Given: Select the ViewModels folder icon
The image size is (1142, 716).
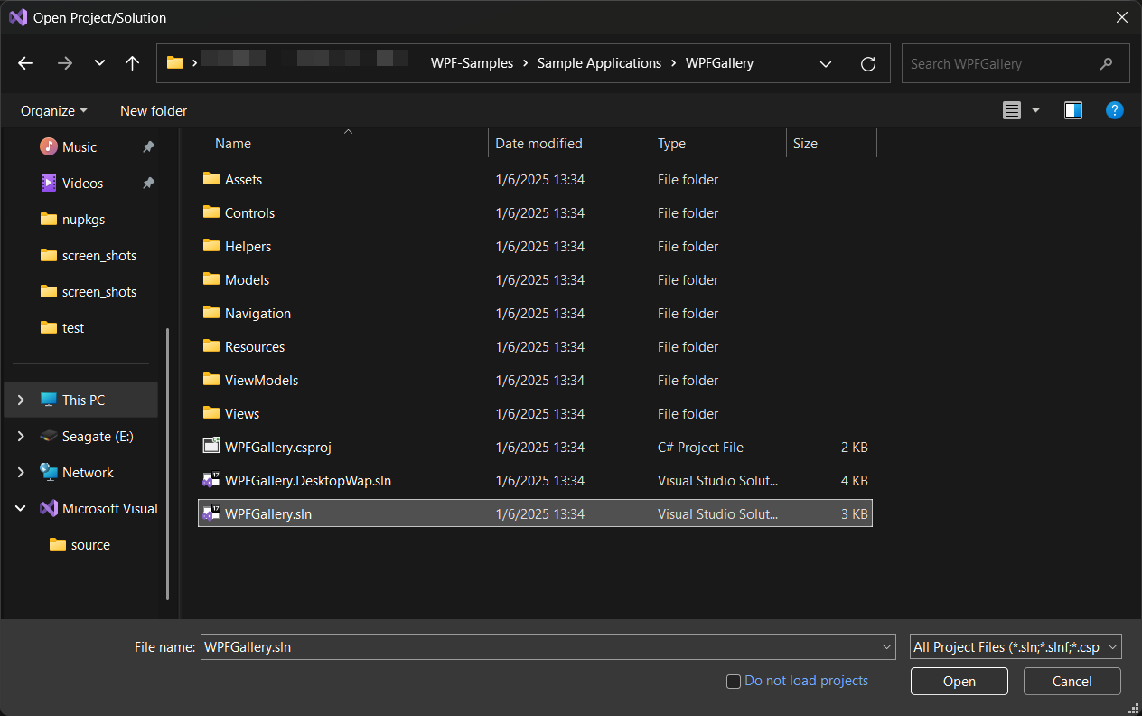Looking at the screenshot, I should [x=211, y=380].
